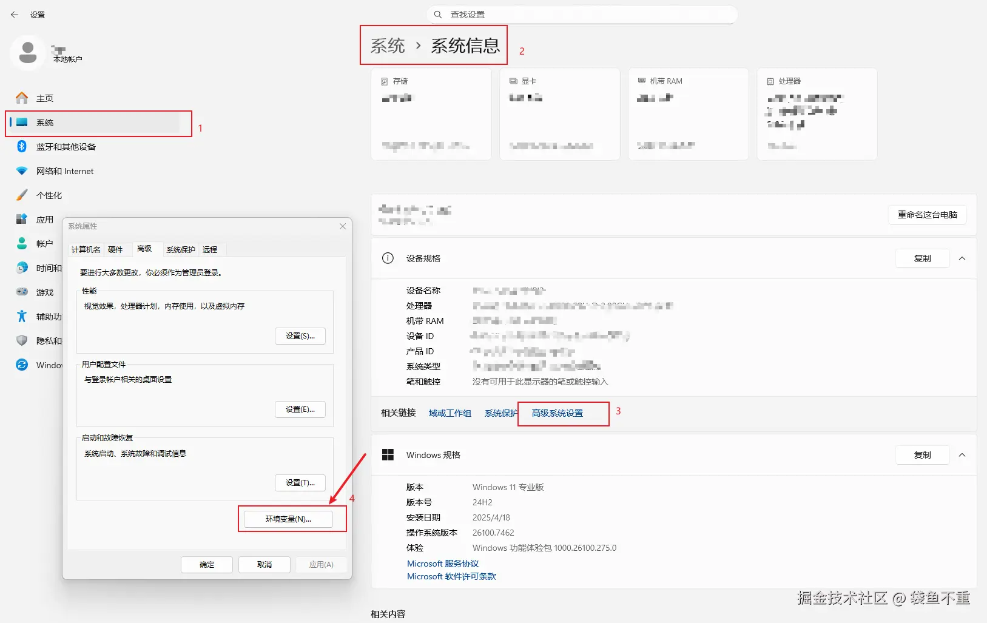Open 用户配置文件 设置(E)... button
The width and height of the screenshot is (987, 623).
click(x=300, y=409)
